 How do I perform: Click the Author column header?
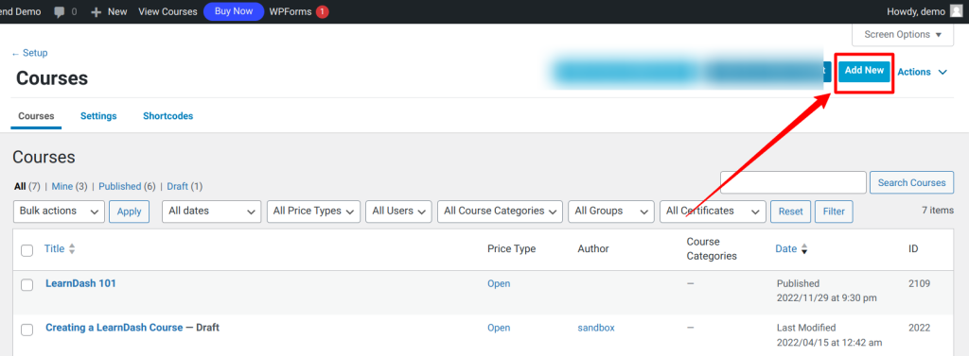[x=593, y=248]
